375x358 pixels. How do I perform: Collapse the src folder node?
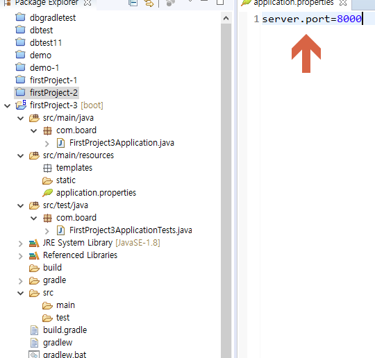coord(21,293)
